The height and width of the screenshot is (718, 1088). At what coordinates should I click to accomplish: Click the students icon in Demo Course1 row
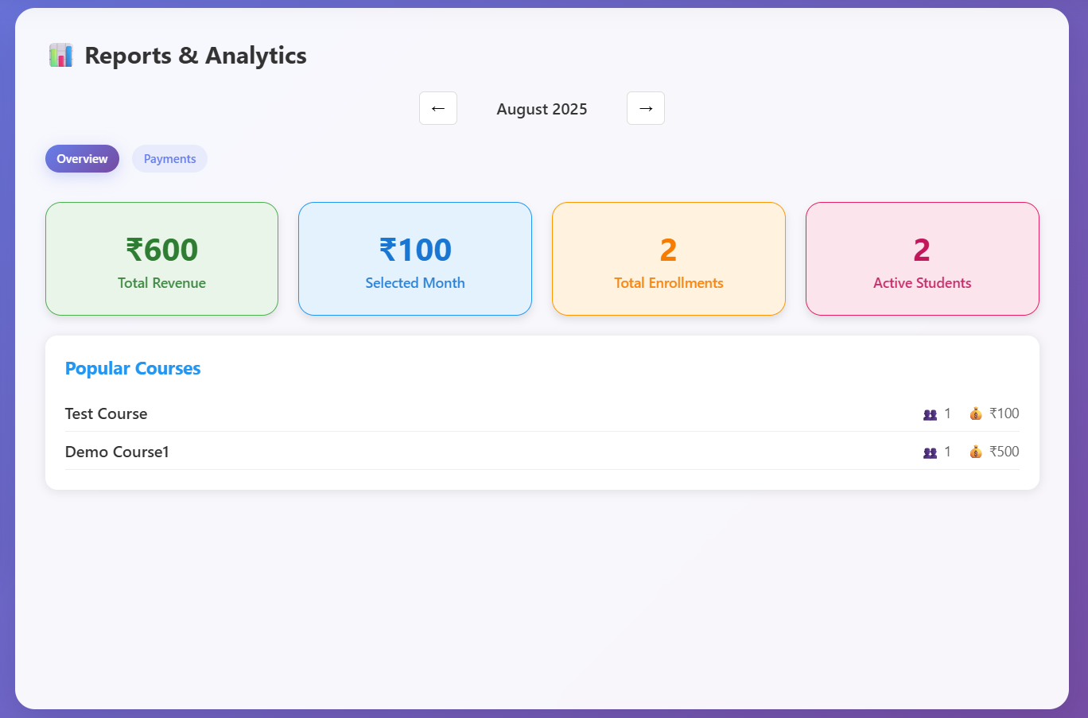(930, 452)
